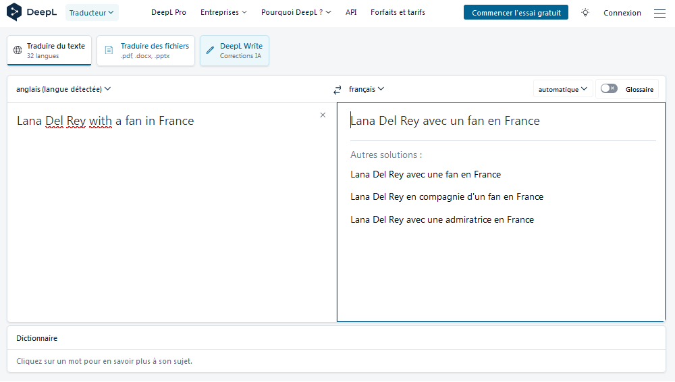Click Commencer l'essai gratuit button
Screen dimensions: 675x382
point(516,13)
